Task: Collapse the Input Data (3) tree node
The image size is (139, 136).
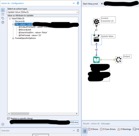Action: coord(10,18)
